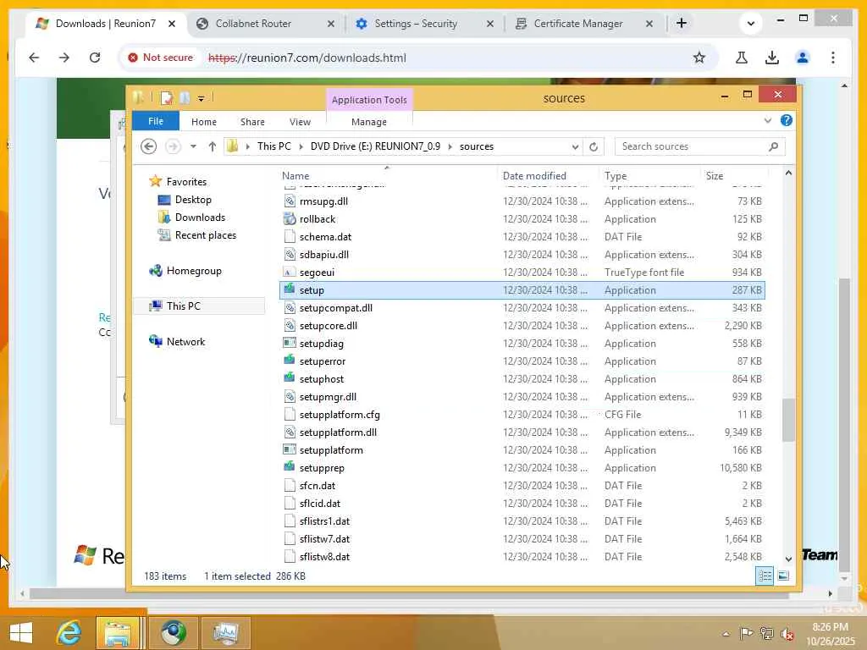Image resolution: width=867 pixels, height=650 pixels.
Task: Open the File menu in Explorer
Action: click(156, 121)
